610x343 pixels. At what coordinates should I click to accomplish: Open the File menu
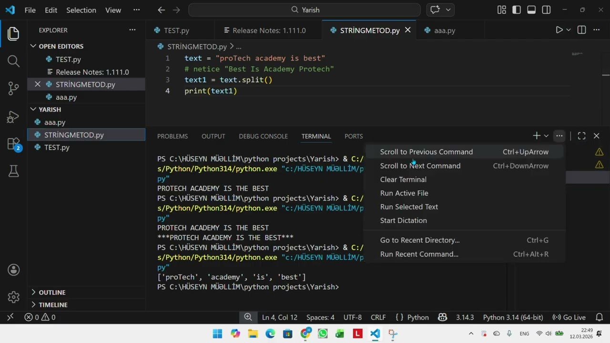[x=30, y=10]
